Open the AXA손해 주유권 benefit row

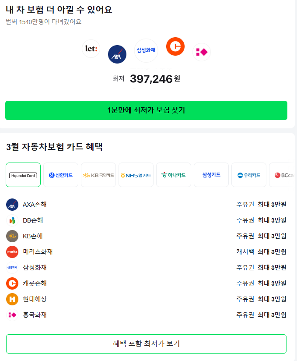click(x=148, y=204)
